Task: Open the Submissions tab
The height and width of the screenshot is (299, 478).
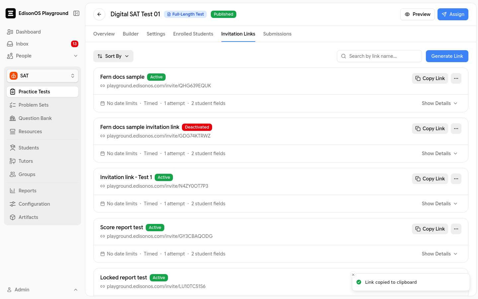Action: coord(277,34)
